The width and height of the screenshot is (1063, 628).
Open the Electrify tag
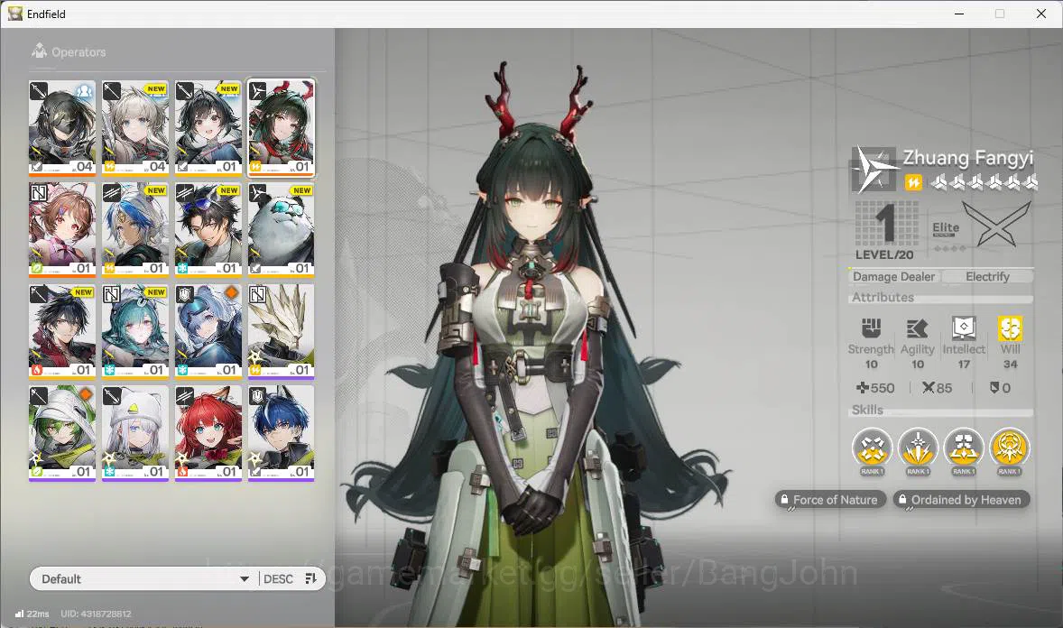coord(987,277)
